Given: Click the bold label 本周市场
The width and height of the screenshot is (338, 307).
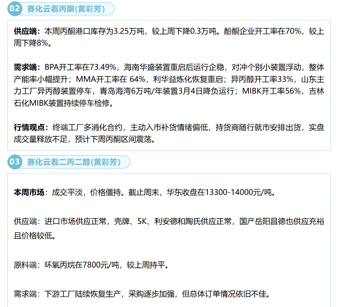Looking at the screenshot, I should (29, 192).
